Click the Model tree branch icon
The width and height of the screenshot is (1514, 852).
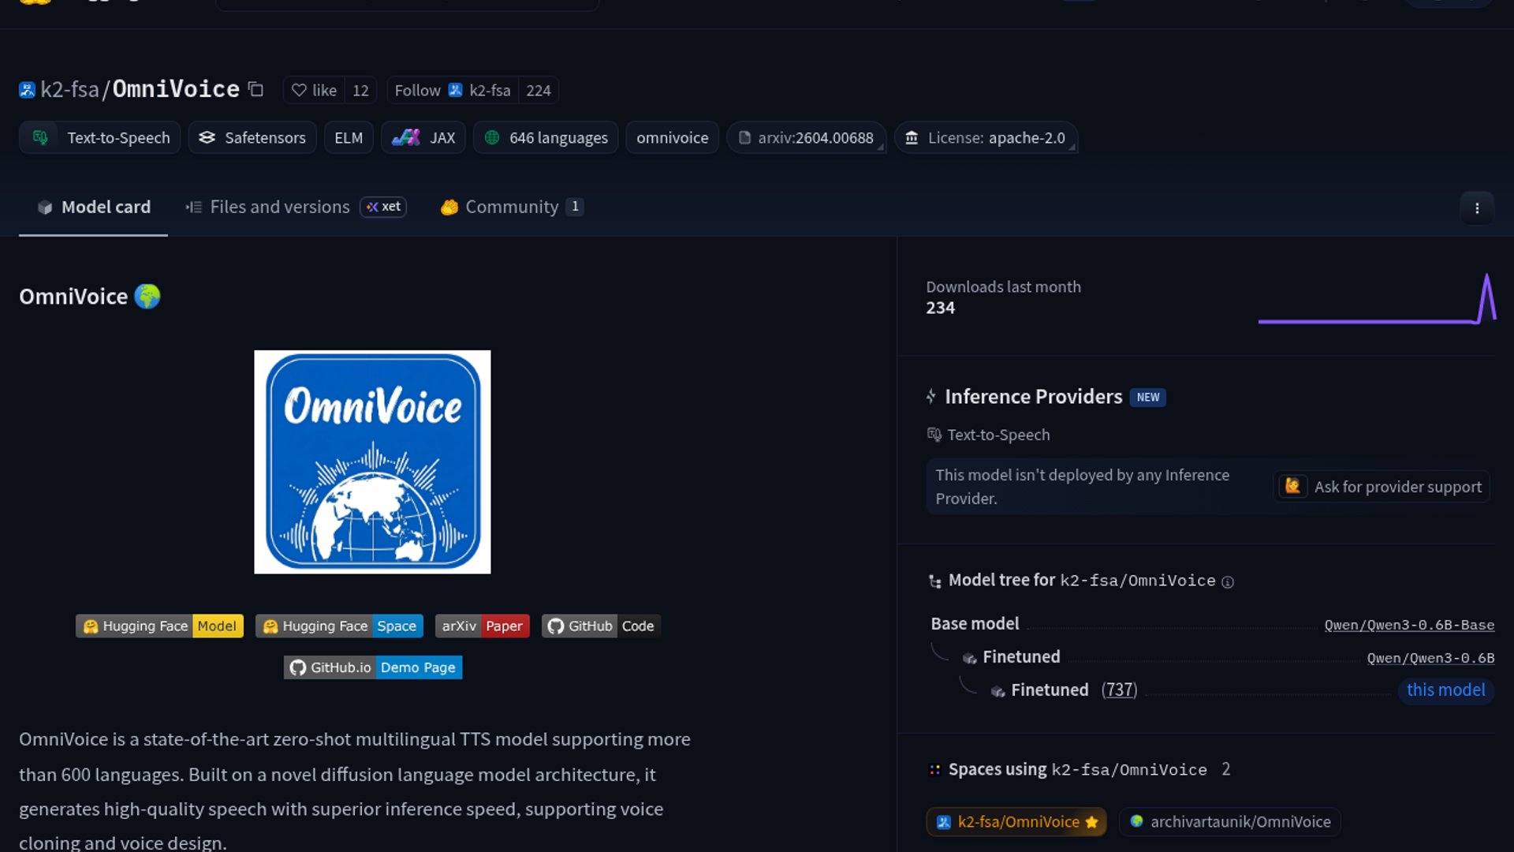[935, 581]
